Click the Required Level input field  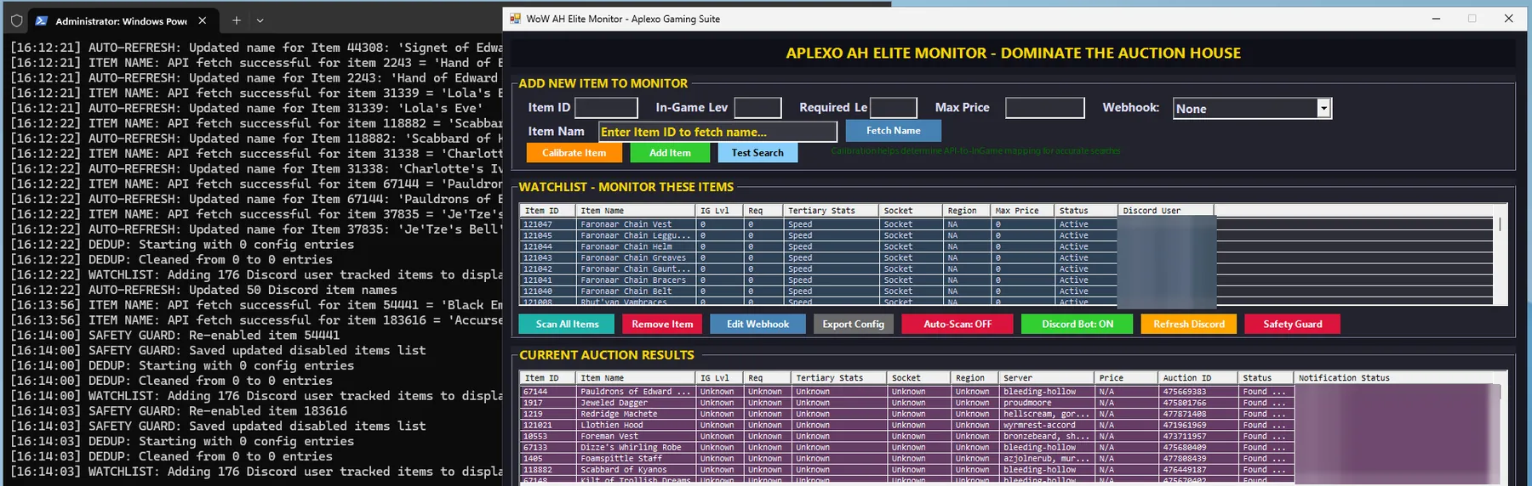[893, 108]
